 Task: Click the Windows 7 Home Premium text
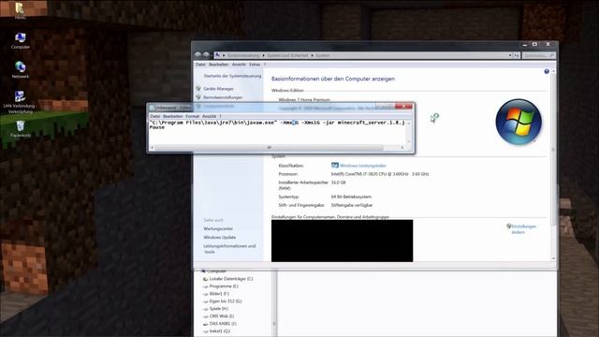pos(304,100)
